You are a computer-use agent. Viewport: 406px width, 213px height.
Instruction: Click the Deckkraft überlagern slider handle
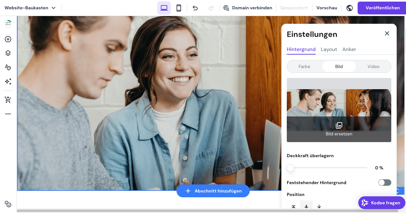(290, 168)
